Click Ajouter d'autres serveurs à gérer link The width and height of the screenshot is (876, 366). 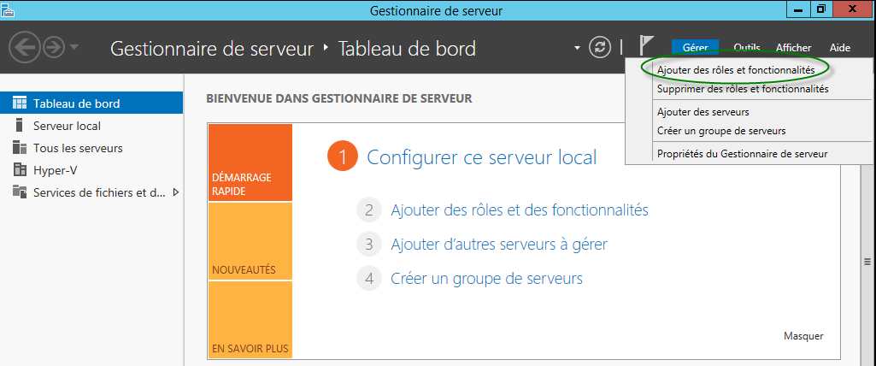coord(499,245)
